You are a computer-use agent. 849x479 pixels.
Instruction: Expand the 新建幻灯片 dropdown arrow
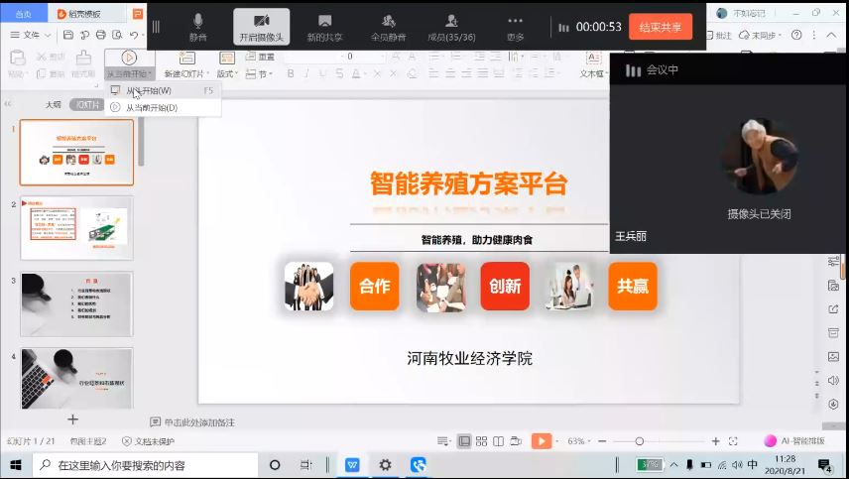point(209,73)
